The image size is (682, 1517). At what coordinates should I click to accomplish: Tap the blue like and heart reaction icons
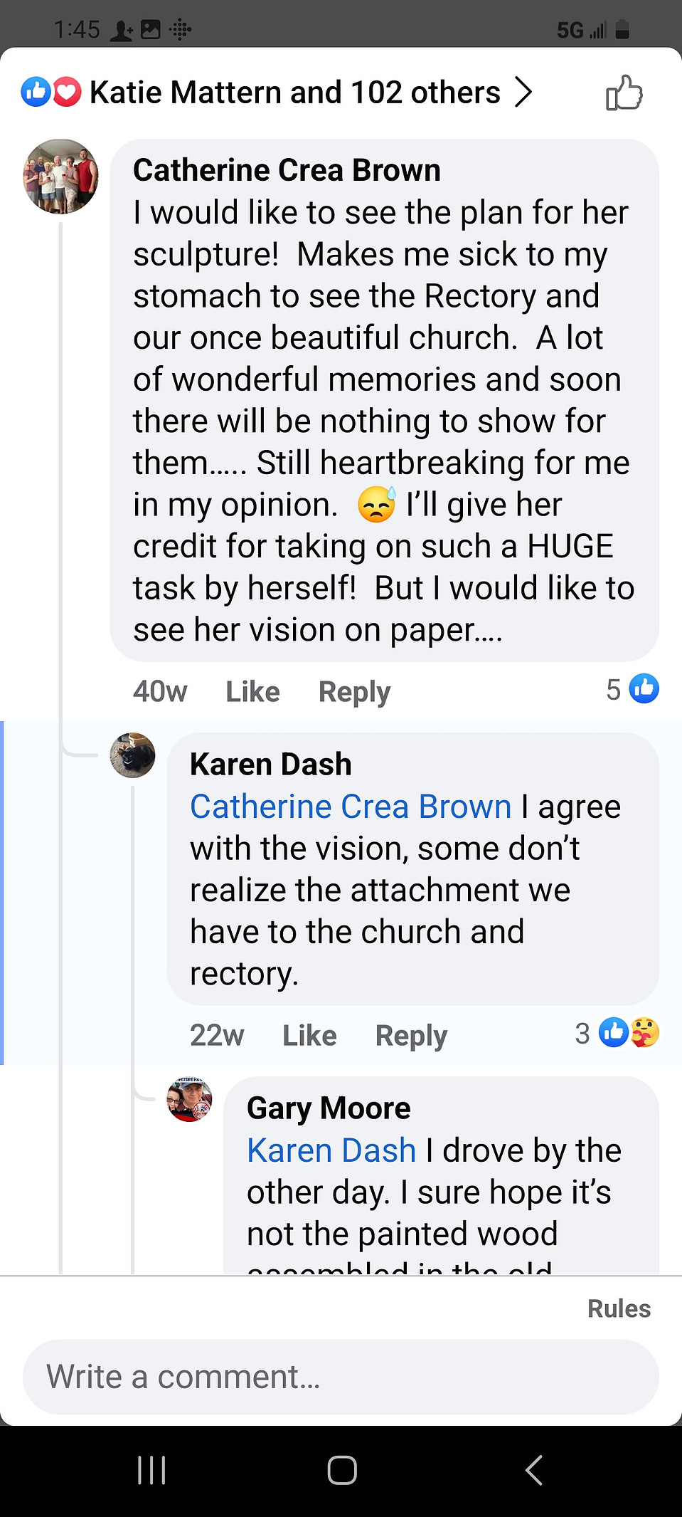pyautogui.click(x=51, y=92)
